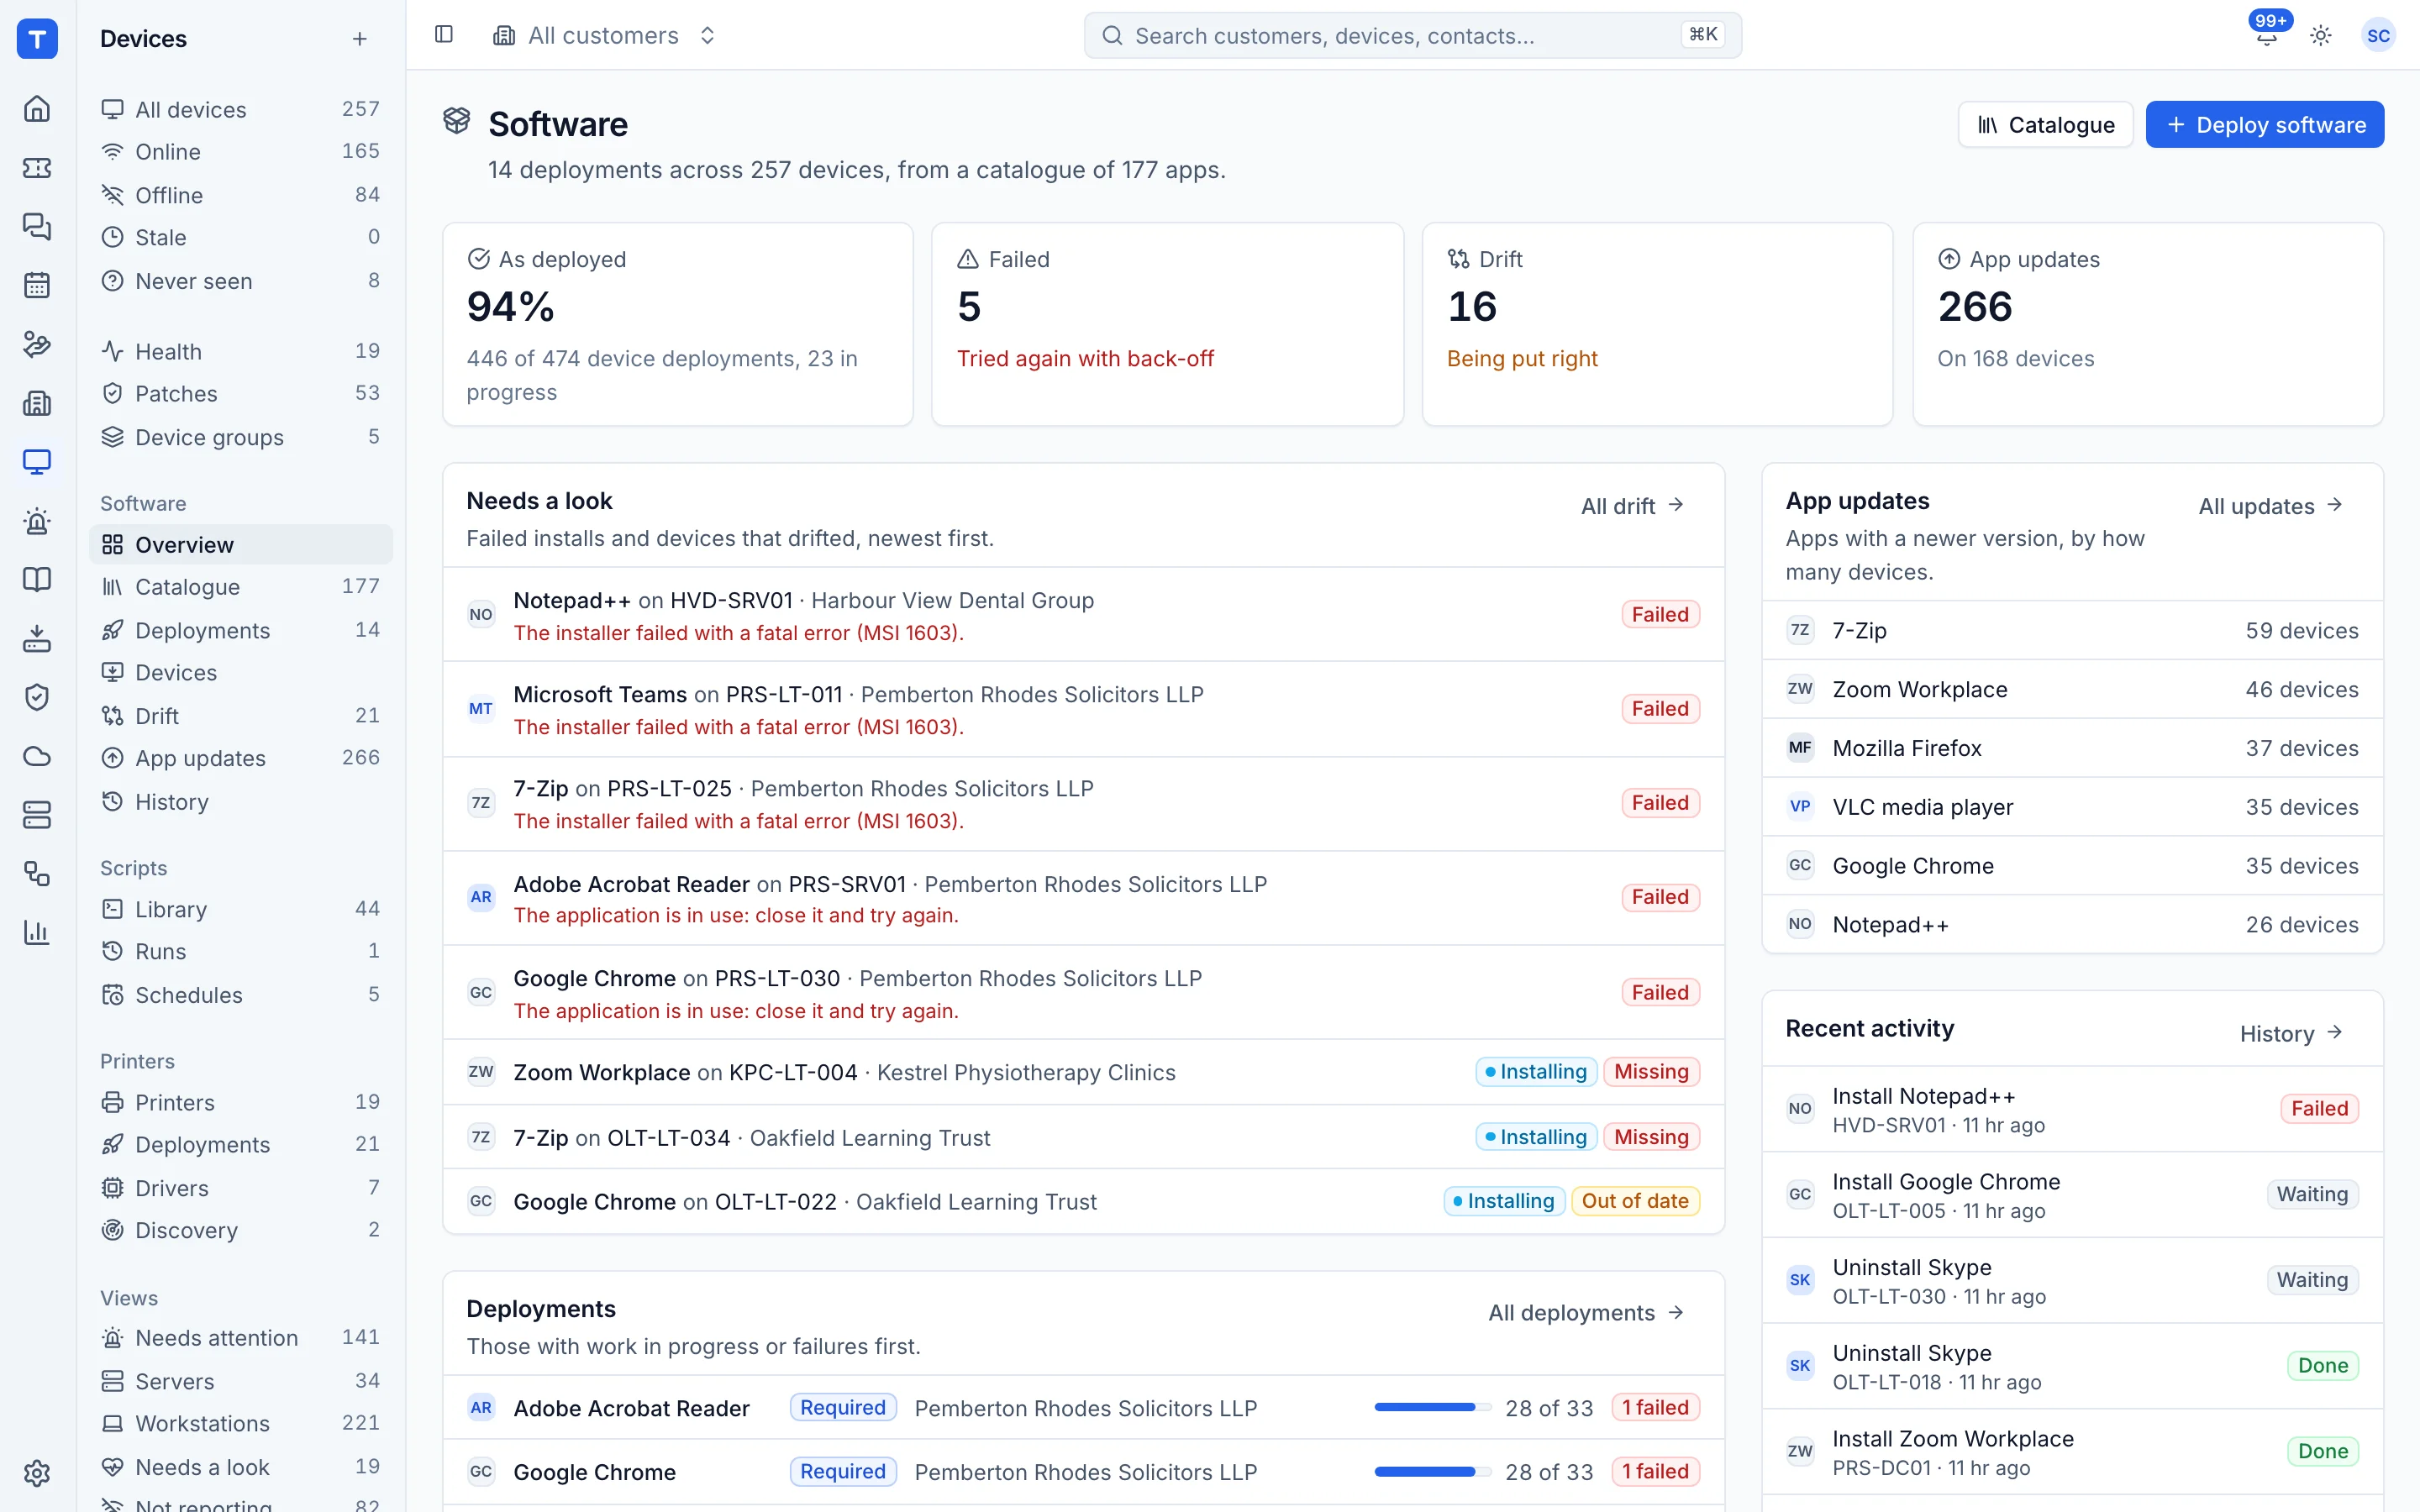This screenshot has height=1512, width=2420.
Task: Open the Drift 16 summary card
Action: 1657,324
